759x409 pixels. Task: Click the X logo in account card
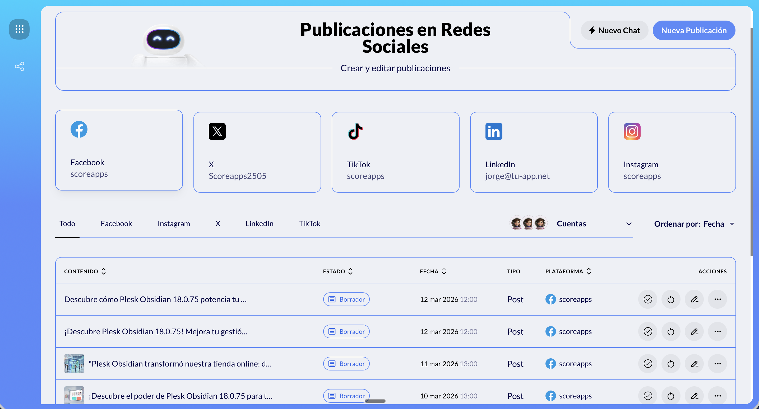point(217,131)
